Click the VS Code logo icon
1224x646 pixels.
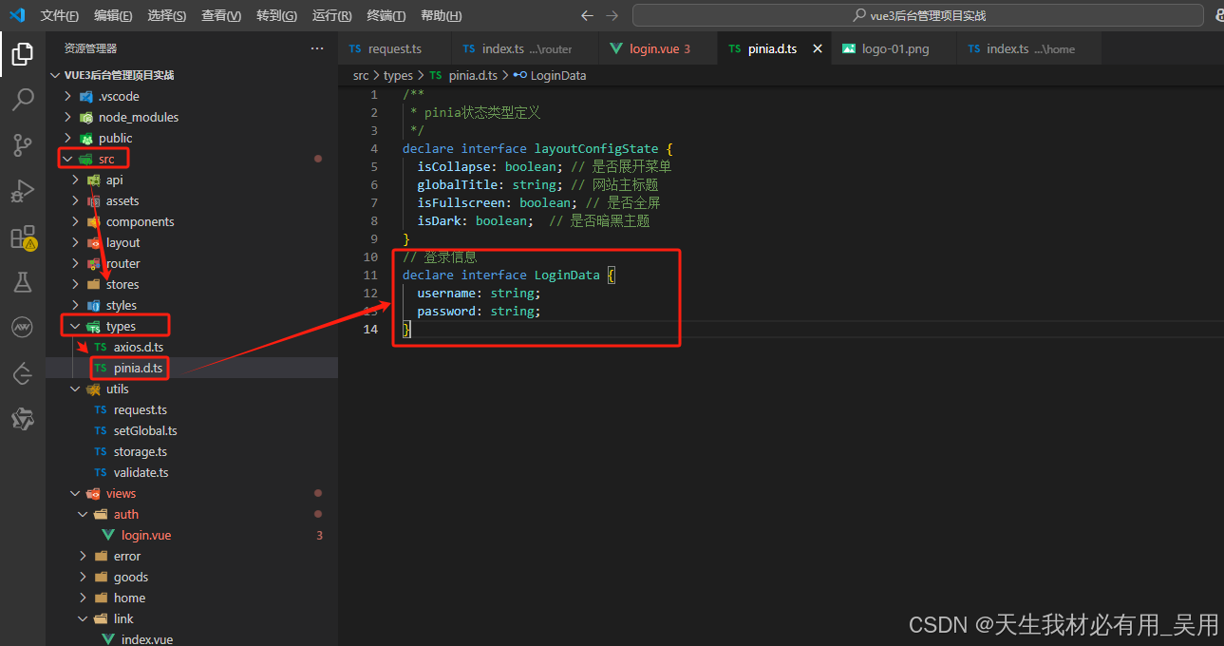coord(17,15)
